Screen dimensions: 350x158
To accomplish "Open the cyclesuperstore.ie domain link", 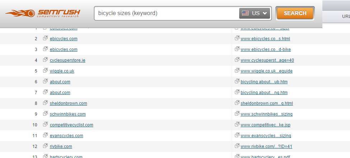I will point(67,60).
